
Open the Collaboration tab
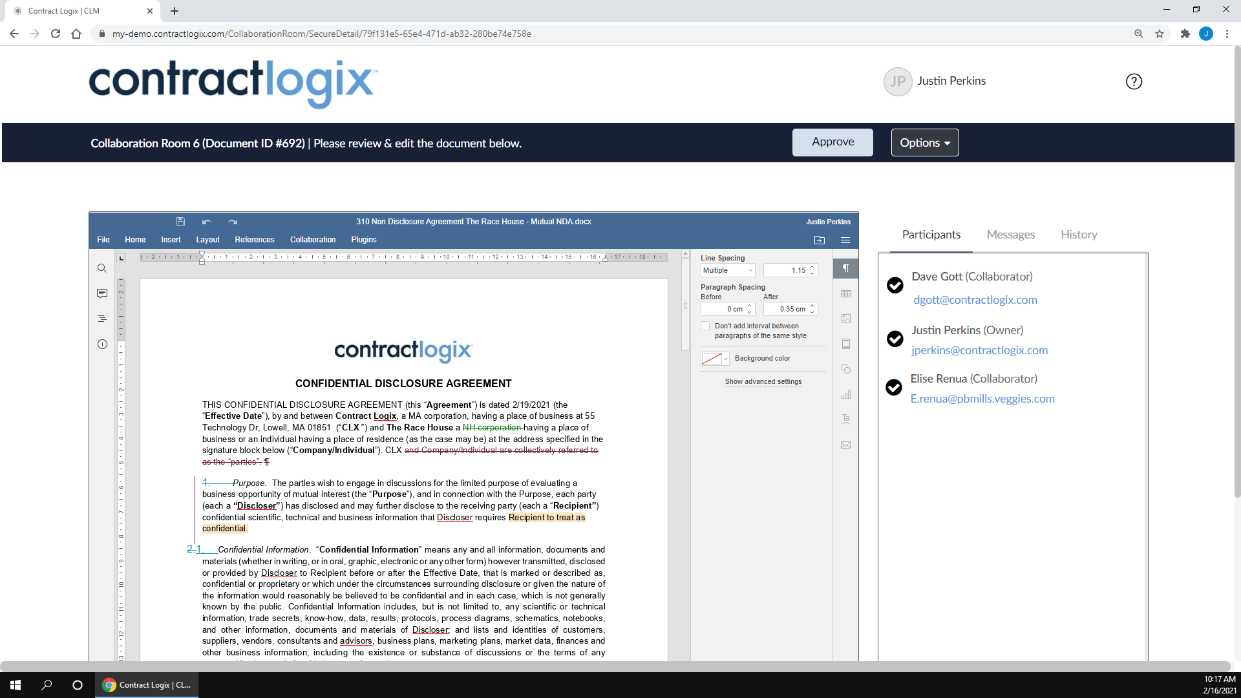coord(313,240)
